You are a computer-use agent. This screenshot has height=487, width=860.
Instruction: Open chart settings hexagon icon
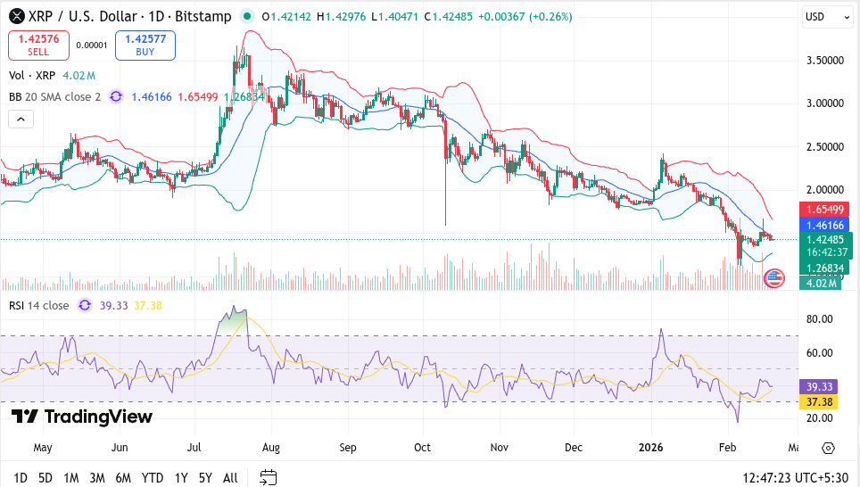(x=828, y=448)
